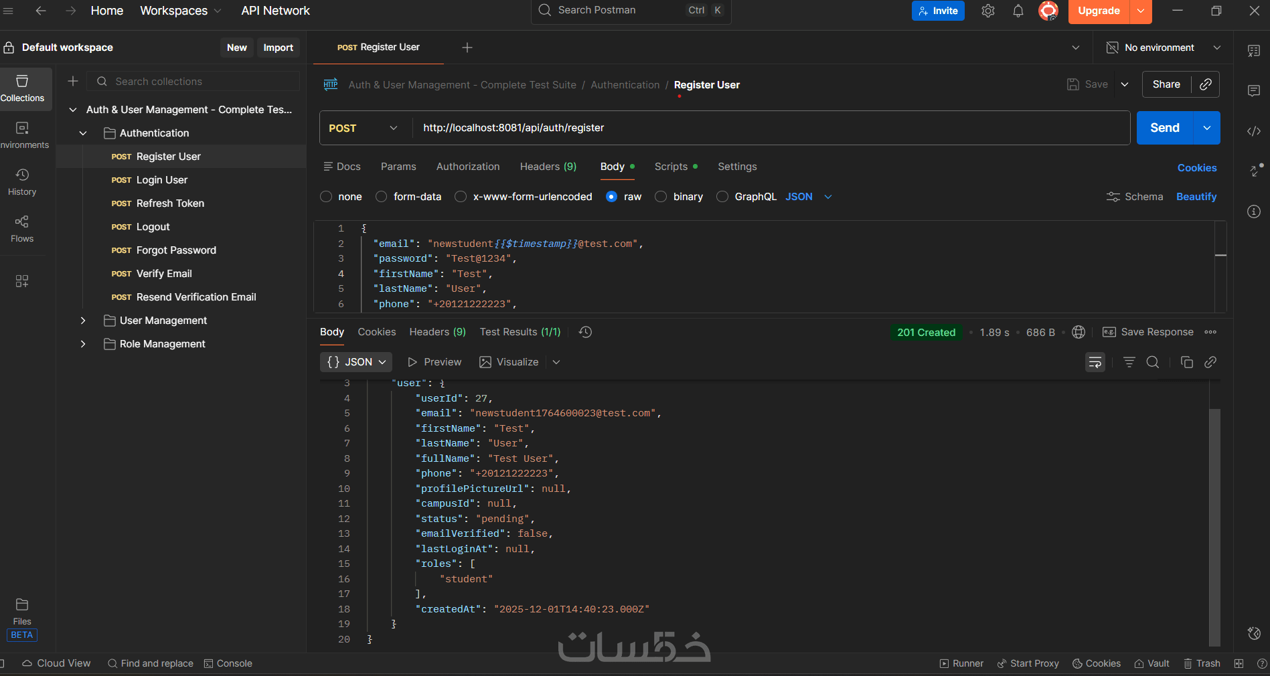Toggle response line wrap icon
This screenshot has width=1270, height=676.
pyautogui.click(x=1095, y=362)
